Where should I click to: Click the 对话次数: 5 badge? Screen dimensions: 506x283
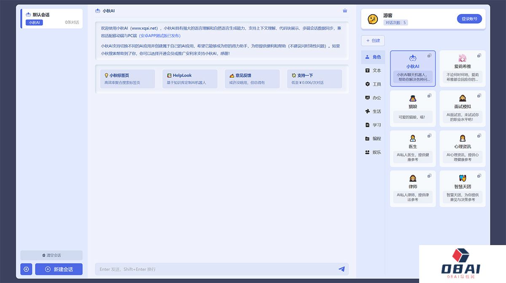pos(396,23)
